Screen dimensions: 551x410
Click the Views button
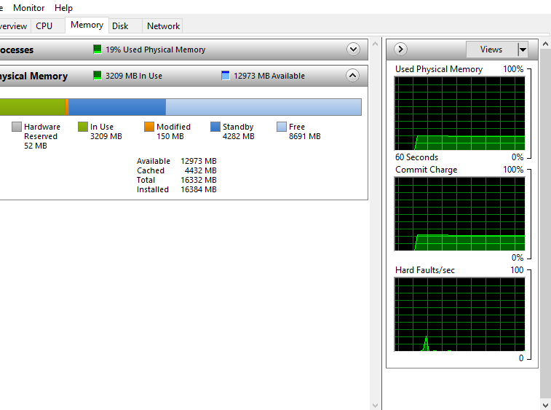pyautogui.click(x=491, y=50)
